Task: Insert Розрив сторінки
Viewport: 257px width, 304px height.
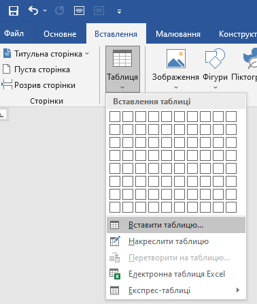Action: [x=39, y=85]
